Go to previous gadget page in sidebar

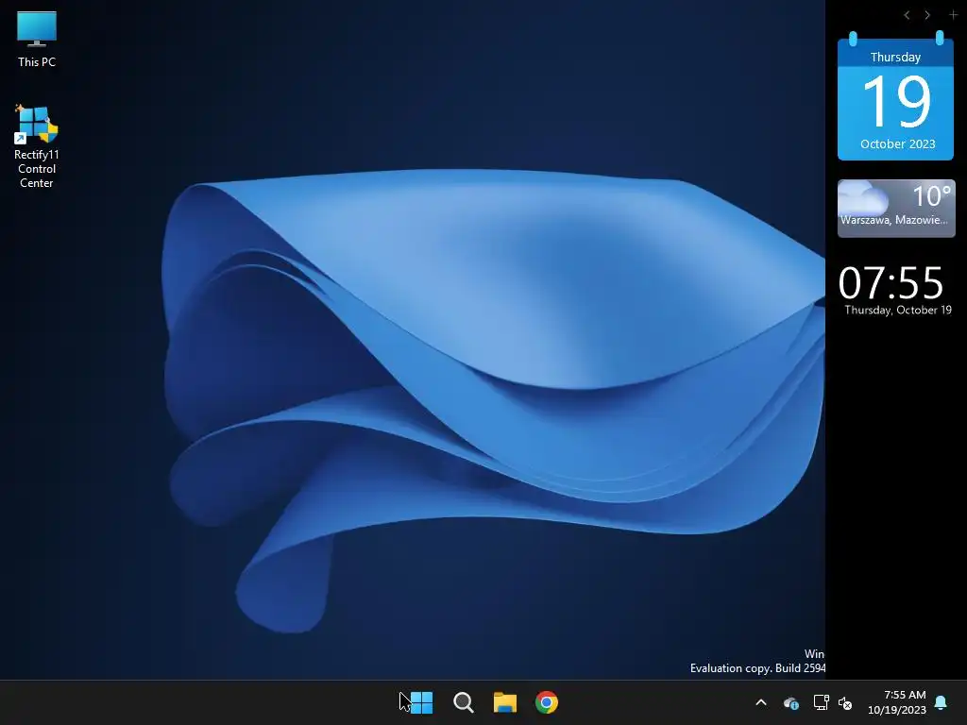pos(907,15)
